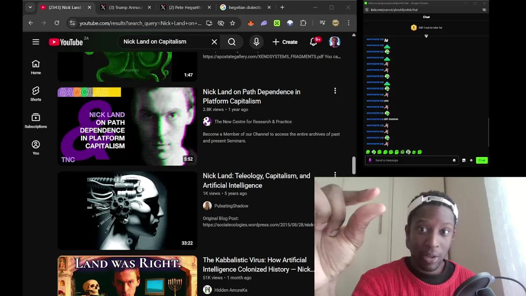Open the Chrome tab search dropdown arrow

tap(30, 7)
